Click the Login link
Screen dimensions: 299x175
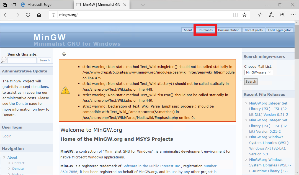point(7,136)
